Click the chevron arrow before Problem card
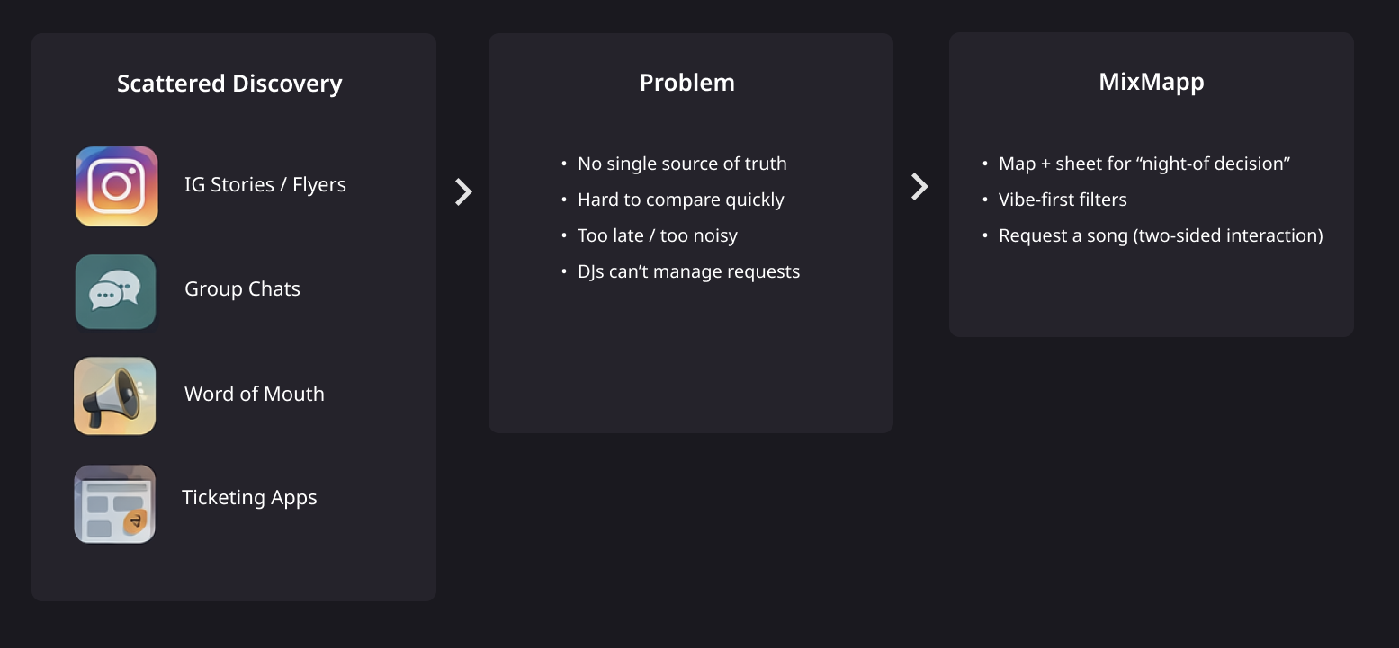Viewport: 1399px width, 648px height. 463,191
